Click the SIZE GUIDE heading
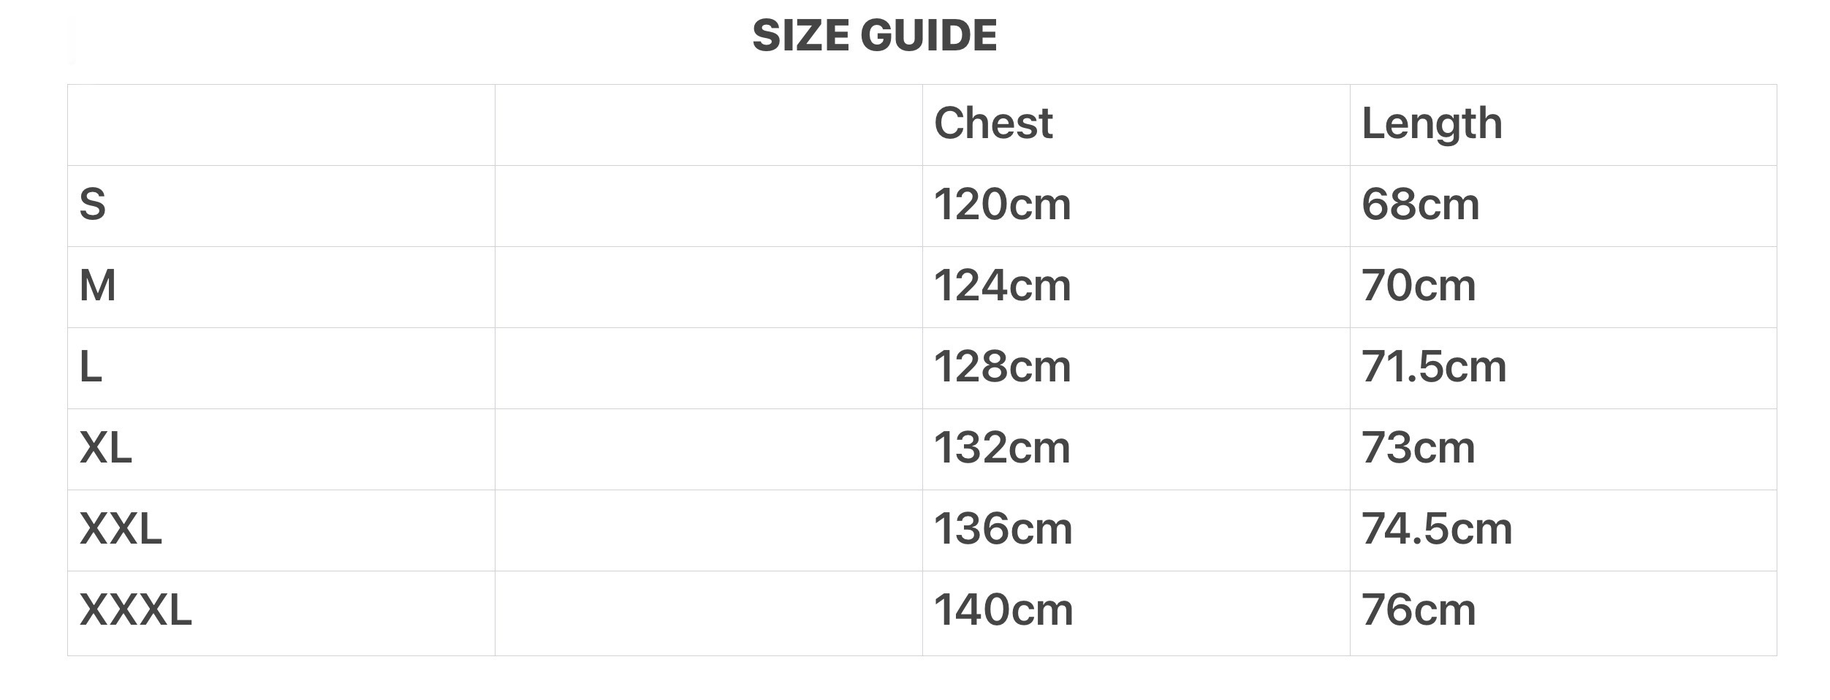The height and width of the screenshot is (700, 1830). pyautogui.click(x=874, y=35)
